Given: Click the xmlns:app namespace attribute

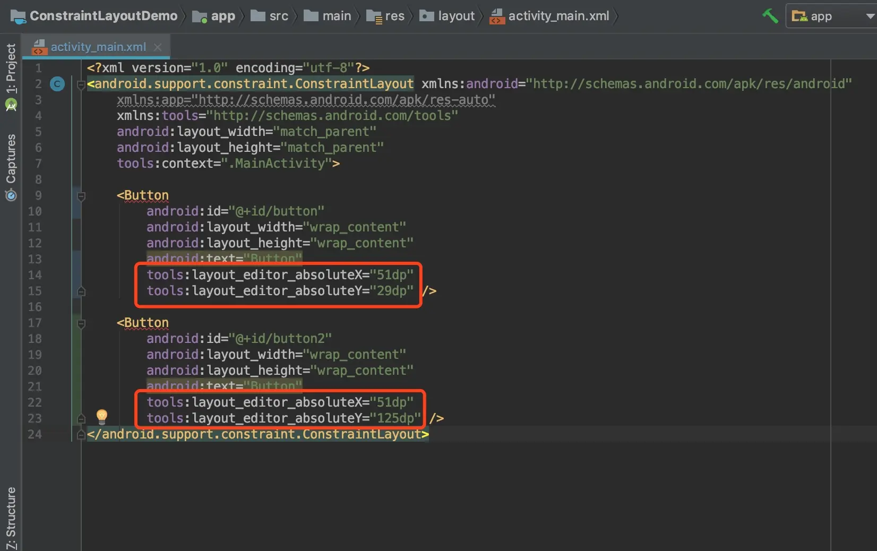Looking at the screenshot, I should [x=306, y=100].
